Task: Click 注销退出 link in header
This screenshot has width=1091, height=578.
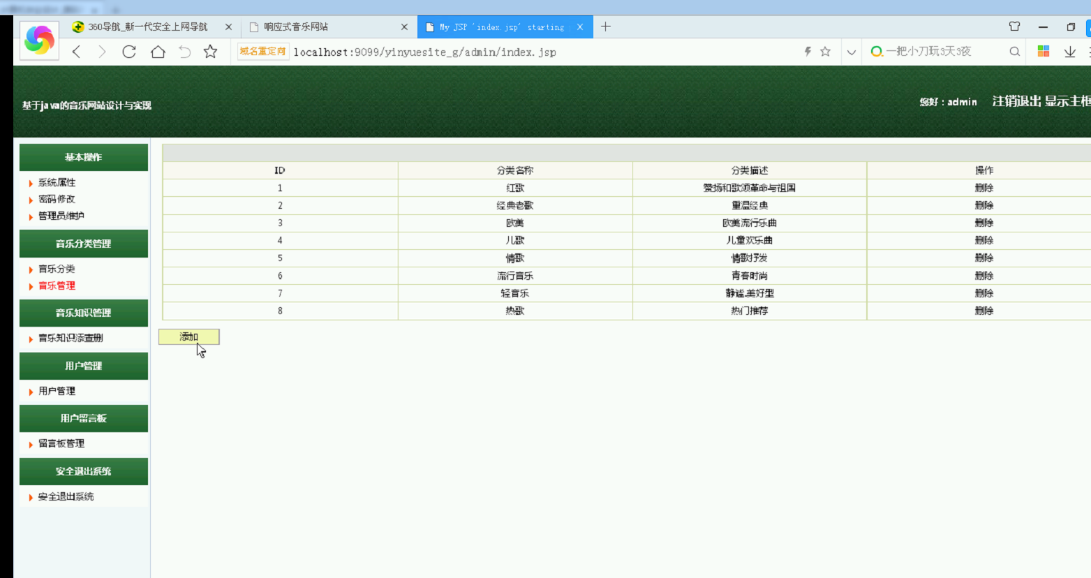Action: pyautogui.click(x=1016, y=101)
